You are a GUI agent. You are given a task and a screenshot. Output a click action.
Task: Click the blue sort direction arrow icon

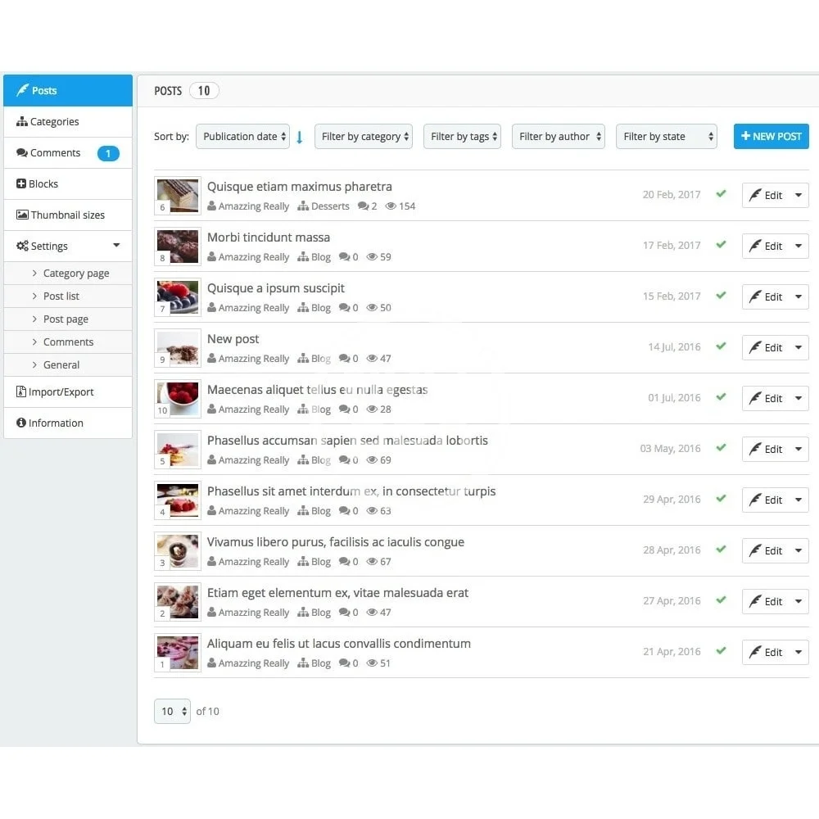point(299,138)
